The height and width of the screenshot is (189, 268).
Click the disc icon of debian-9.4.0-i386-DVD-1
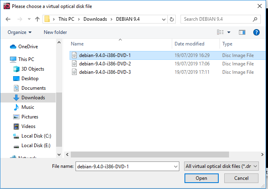click(x=74, y=55)
